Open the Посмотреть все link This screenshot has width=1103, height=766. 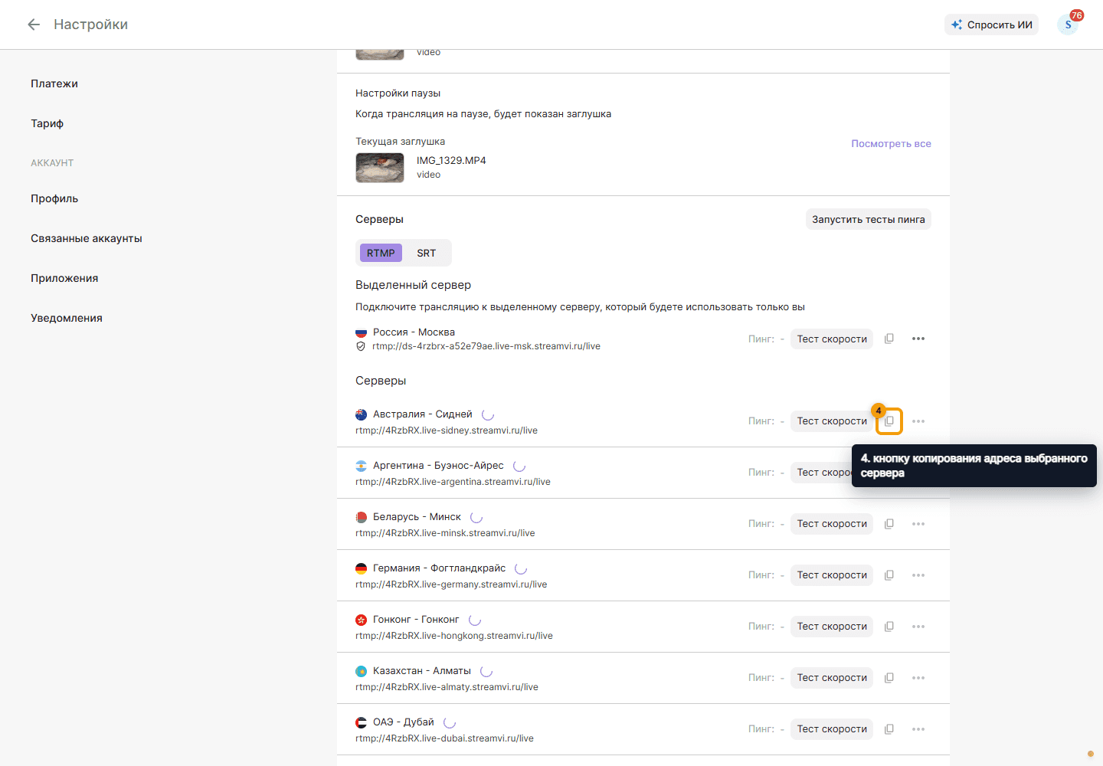click(891, 143)
